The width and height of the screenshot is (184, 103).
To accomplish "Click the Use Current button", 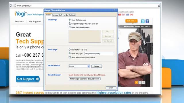I will (108, 41).
